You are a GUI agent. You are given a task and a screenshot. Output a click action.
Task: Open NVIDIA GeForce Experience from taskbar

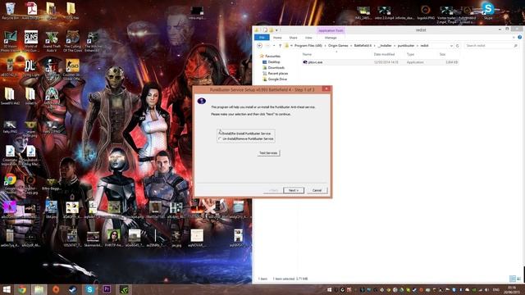click(x=124, y=289)
